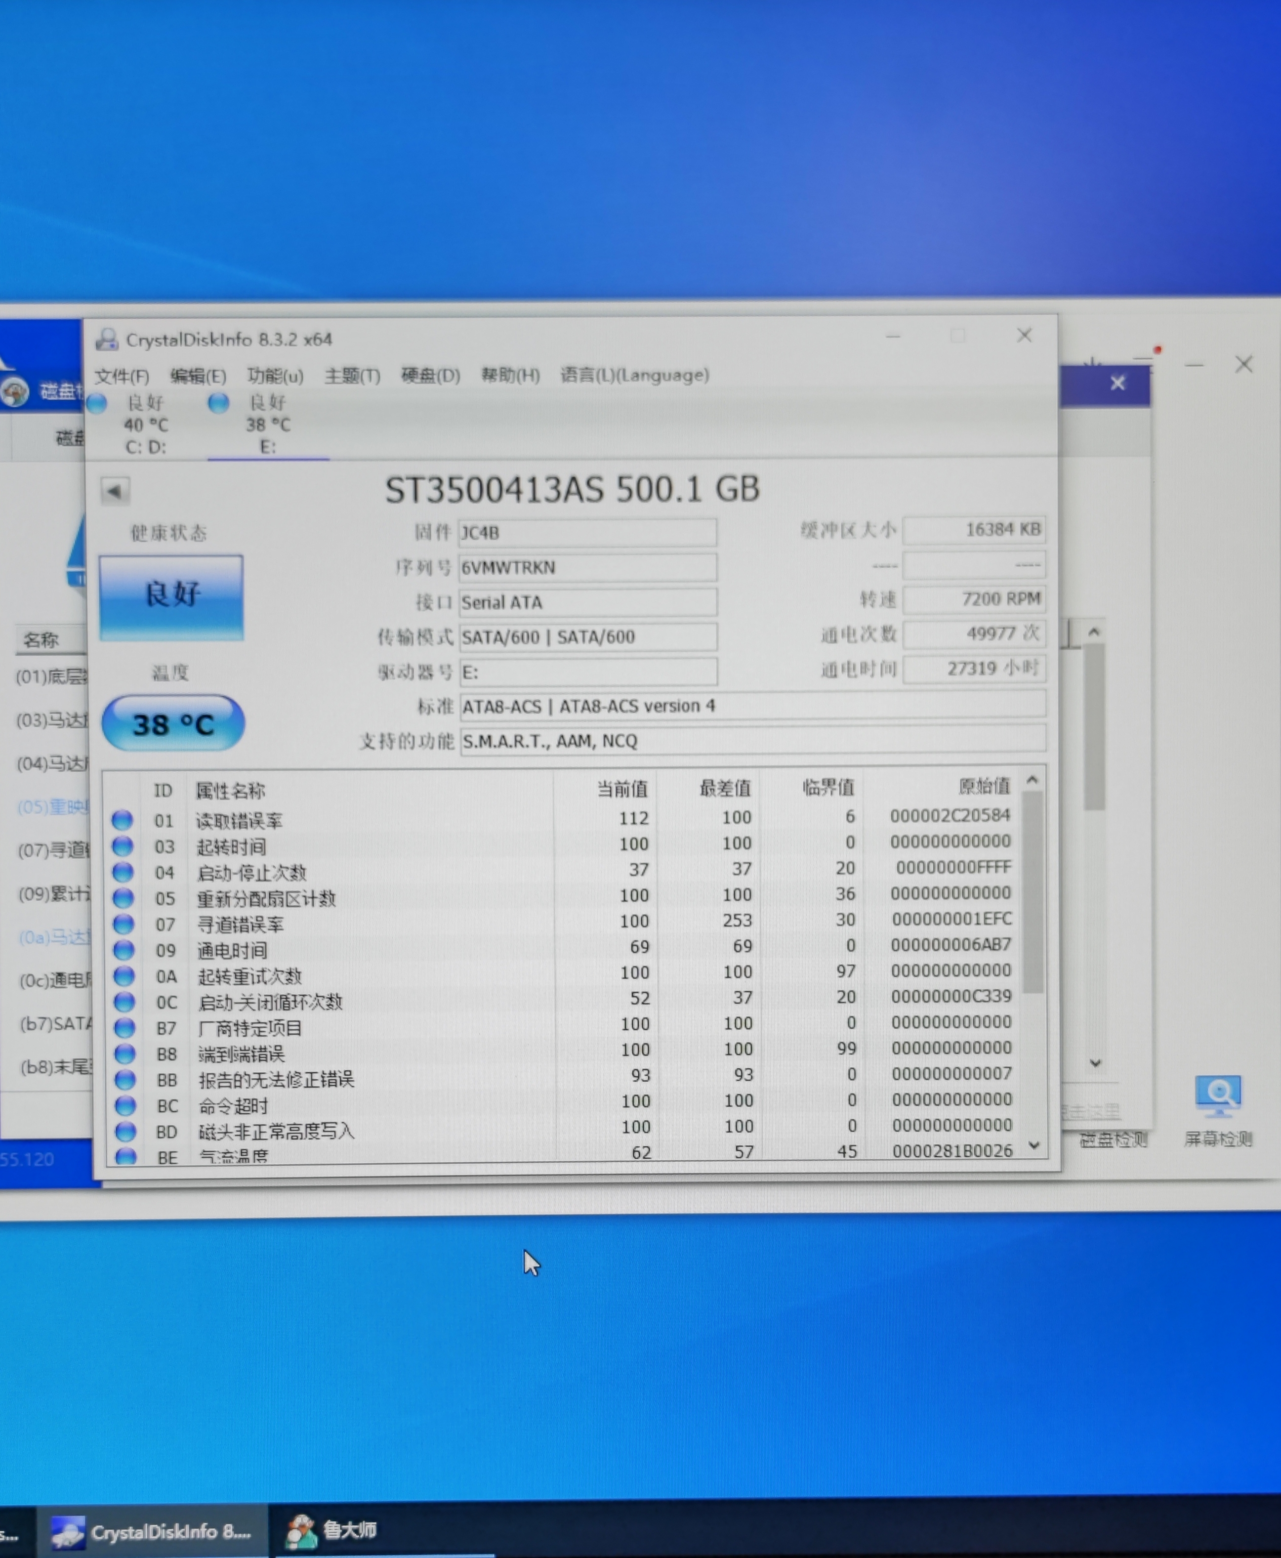This screenshot has height=1558, width=1281.
Task: Click the status icon for 寻道错误率
Action: click(123, 923)
